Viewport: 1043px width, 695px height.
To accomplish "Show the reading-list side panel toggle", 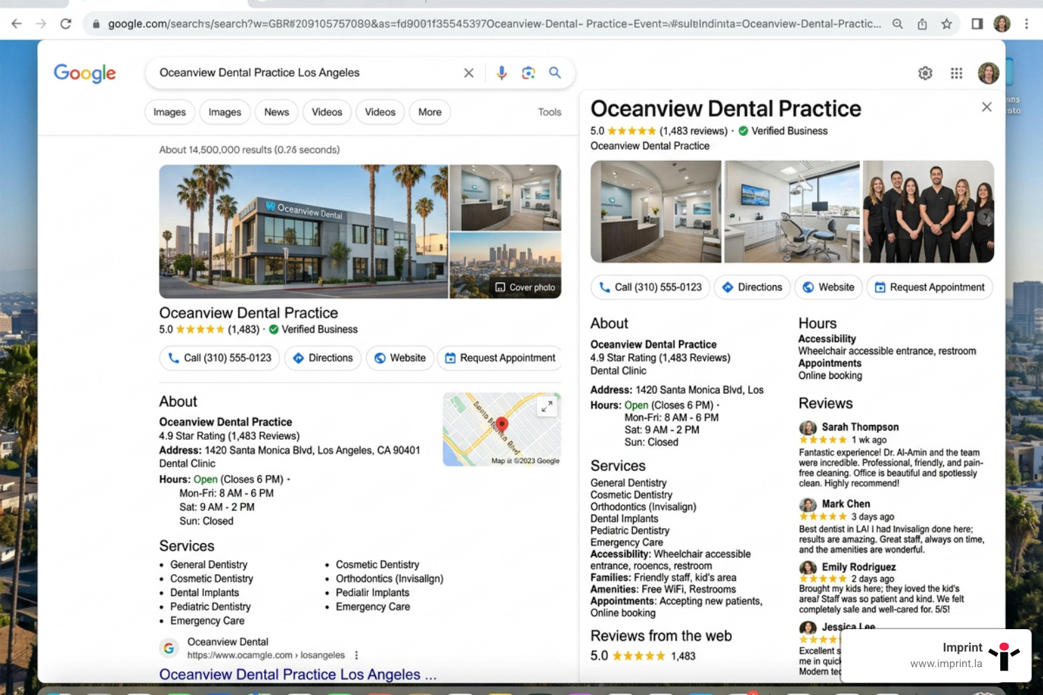I will pos(976,23).
